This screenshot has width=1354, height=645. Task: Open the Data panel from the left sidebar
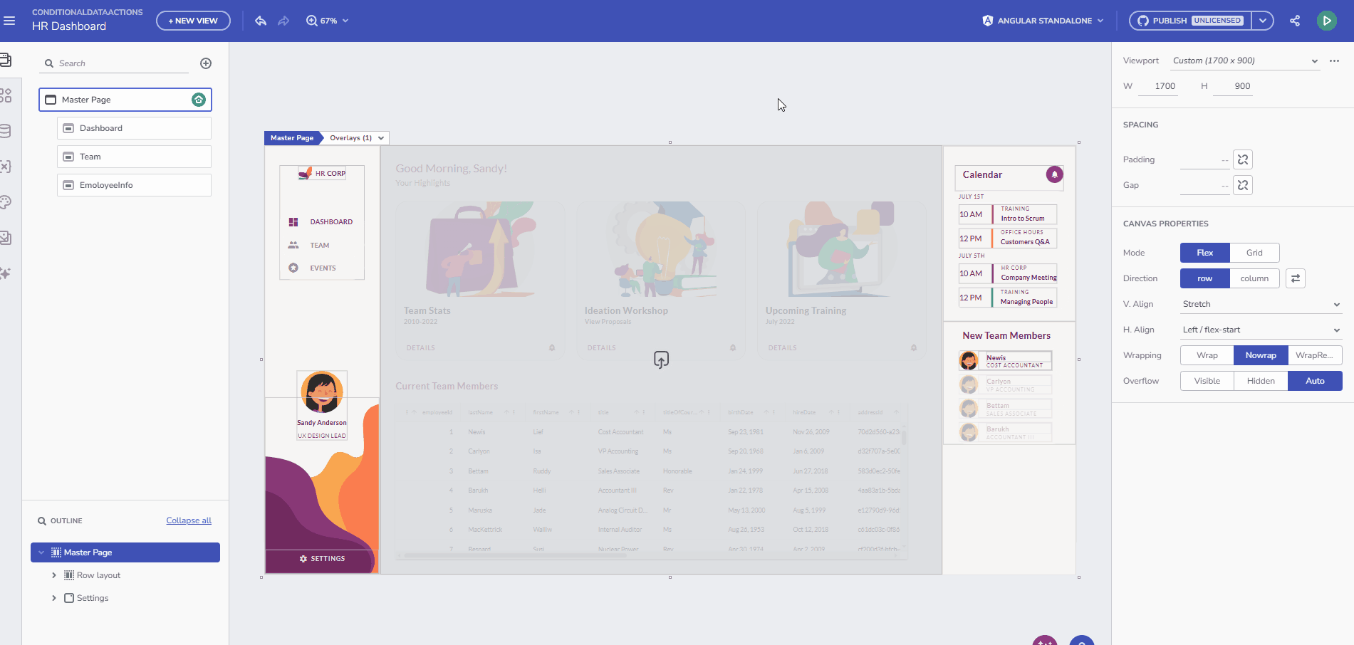(x=8, y=130)
